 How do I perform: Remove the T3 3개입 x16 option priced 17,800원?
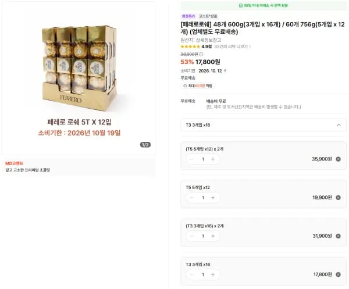(338, 274)
